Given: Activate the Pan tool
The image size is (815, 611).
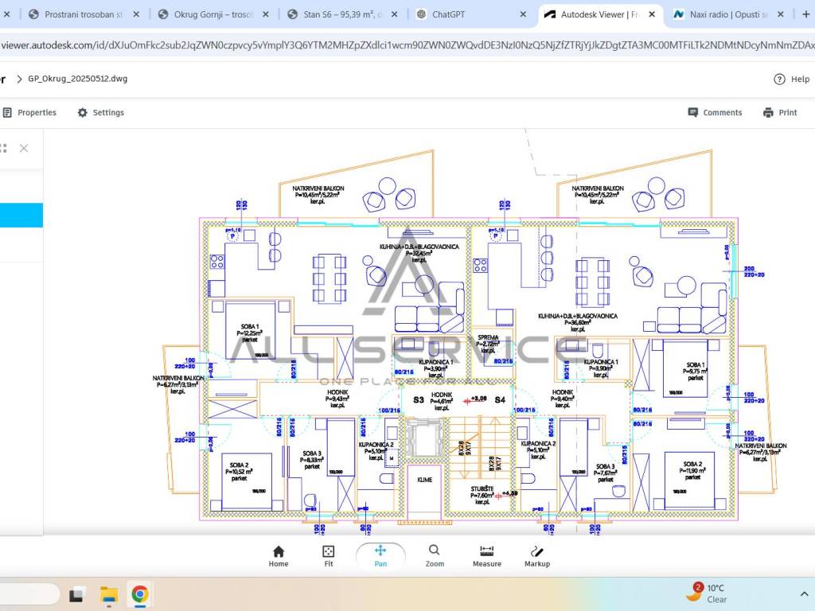Looking at the screenshot, I should [380, 556].
